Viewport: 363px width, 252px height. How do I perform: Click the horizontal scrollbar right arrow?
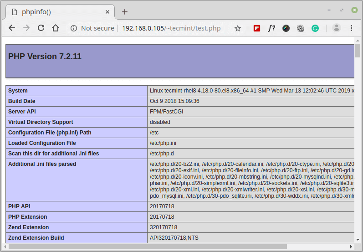pos(351,247)
